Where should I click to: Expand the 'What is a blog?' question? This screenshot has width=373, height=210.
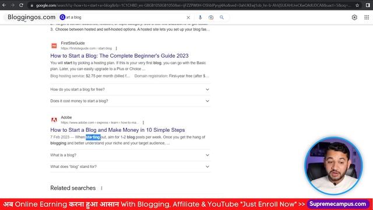[x=130, y=155]
